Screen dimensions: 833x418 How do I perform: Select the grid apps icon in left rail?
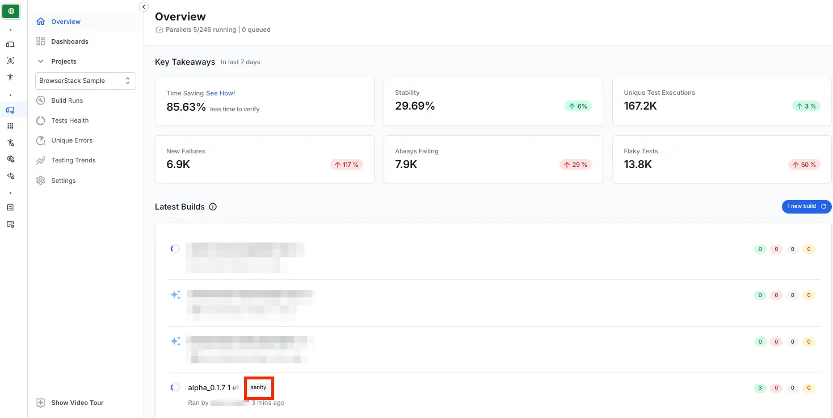pos(10,126)
